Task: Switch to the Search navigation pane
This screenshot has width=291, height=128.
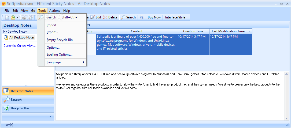Action: coord(28,99)
